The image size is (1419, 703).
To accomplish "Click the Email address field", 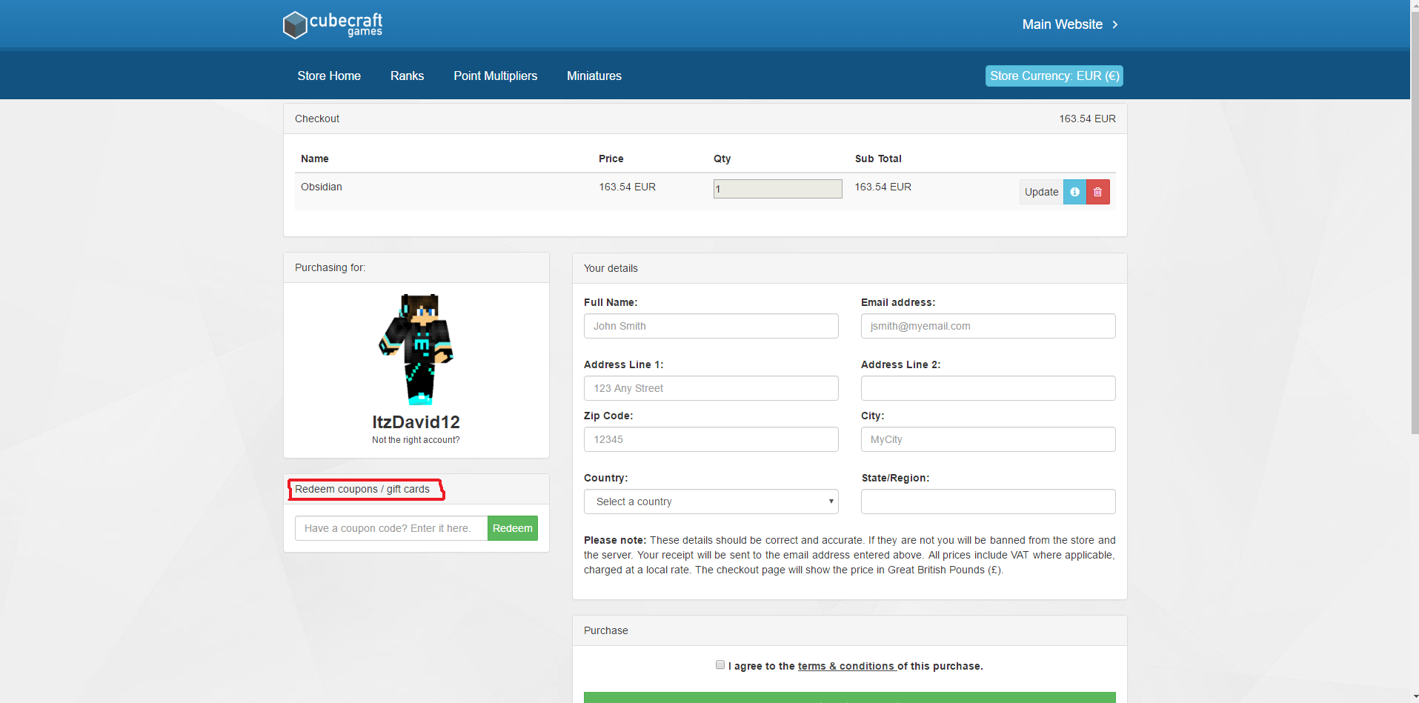I will click(988, 326).
